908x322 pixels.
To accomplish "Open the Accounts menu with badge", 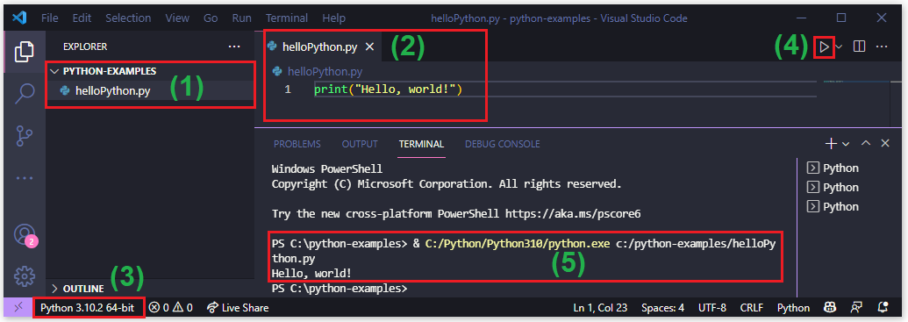I will (x=25, y=235).
